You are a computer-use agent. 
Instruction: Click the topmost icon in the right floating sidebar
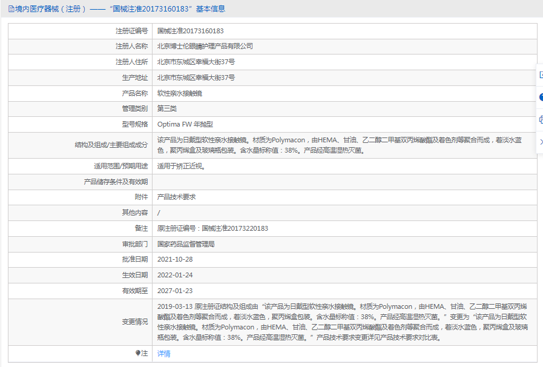[x=540, y=74]
